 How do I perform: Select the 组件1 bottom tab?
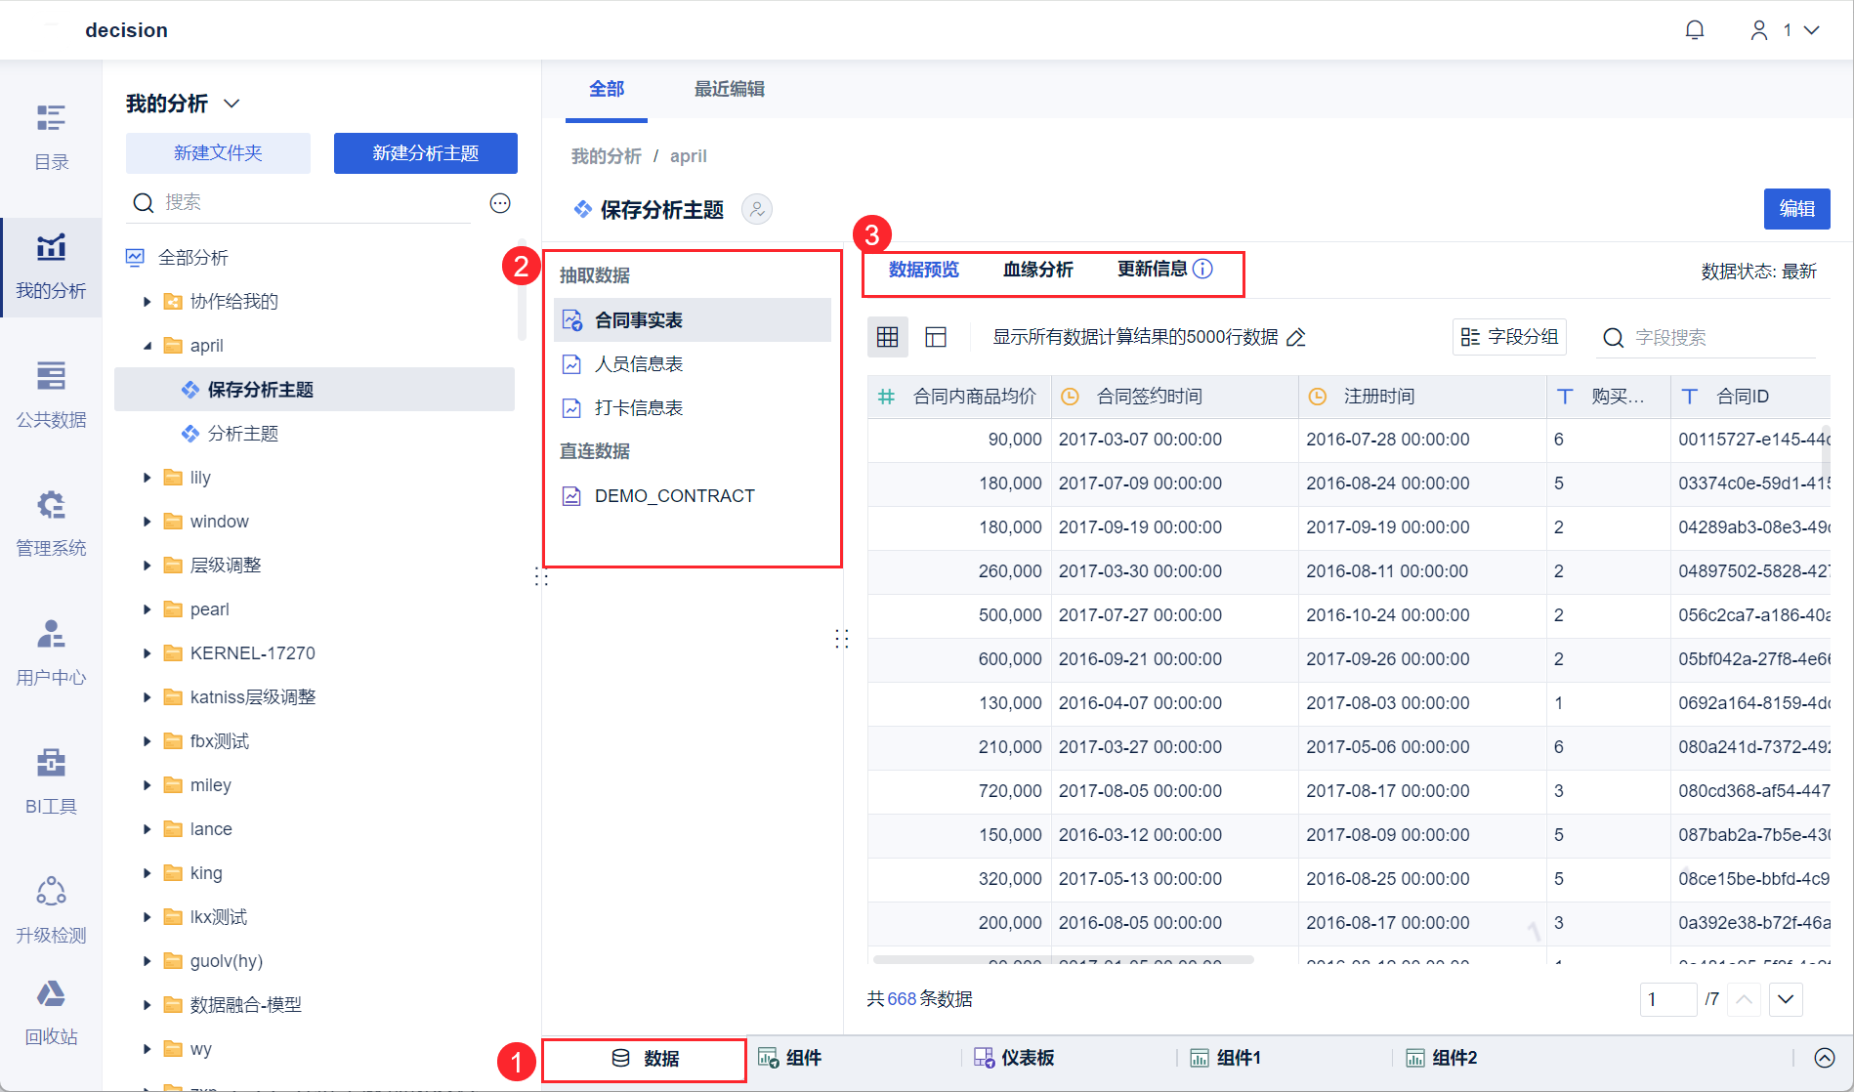(x=1226, y=1058)
